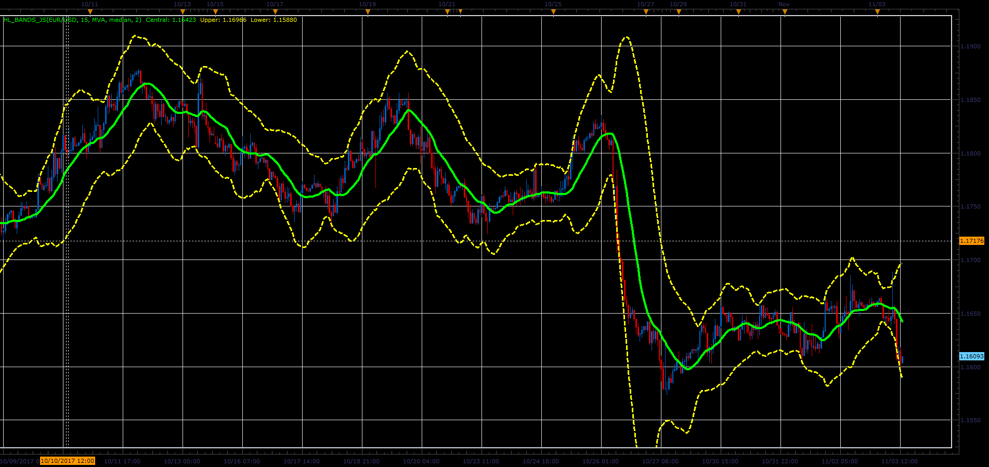The height and width of the screenshot is (467, 989).
Task: Click the Lower: 1.15880 value label
Action: 274,20
